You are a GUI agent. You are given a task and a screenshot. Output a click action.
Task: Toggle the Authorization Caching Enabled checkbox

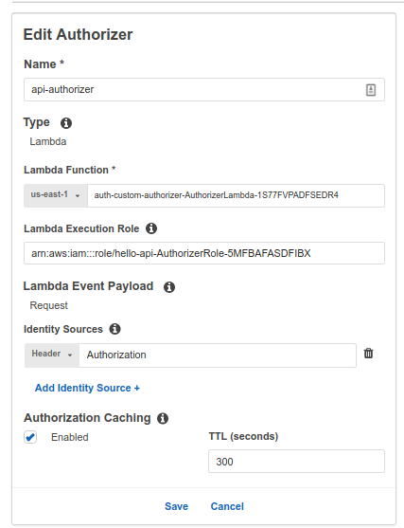tap(30, 437)
